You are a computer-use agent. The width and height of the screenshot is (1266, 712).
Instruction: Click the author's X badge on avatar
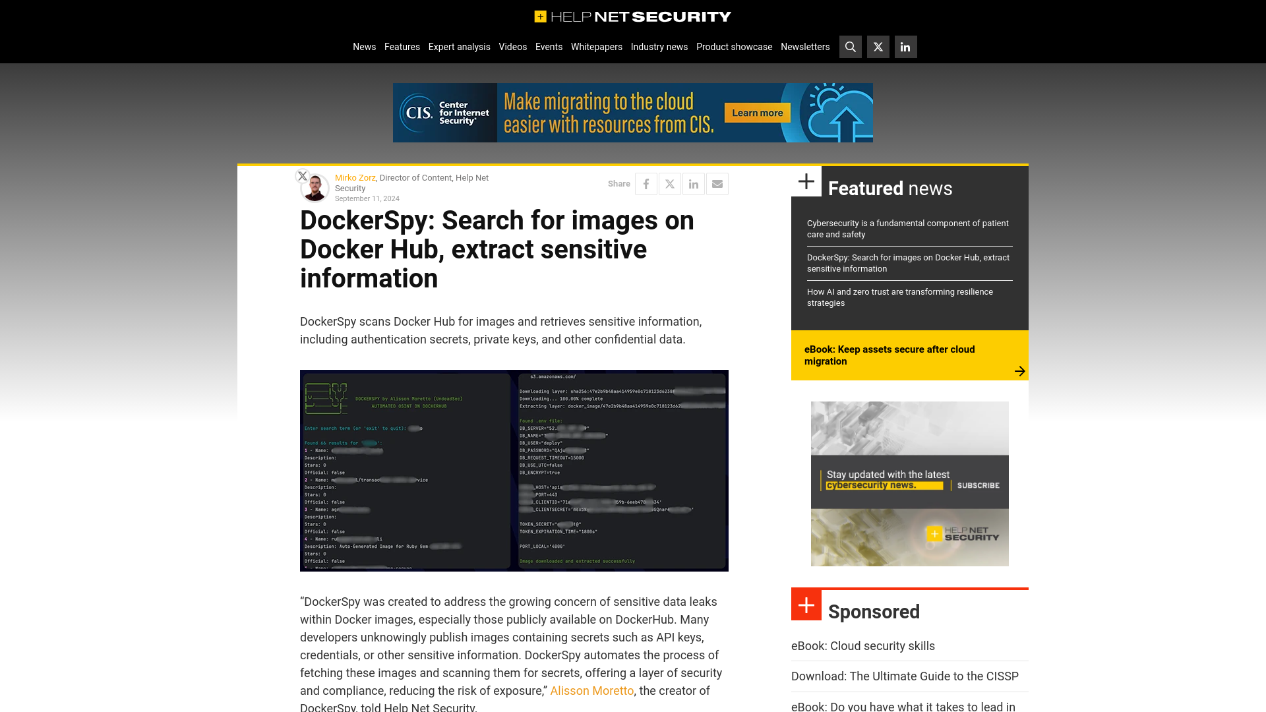coord(302,176)
